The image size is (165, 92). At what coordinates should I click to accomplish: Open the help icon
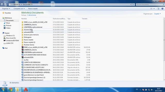point(162,9)
